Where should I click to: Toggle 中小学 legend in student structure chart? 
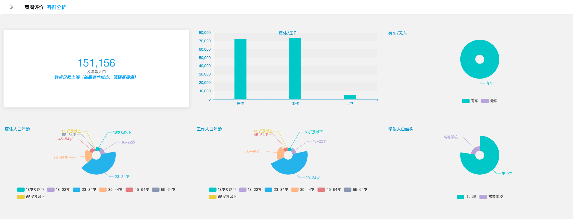click(466, 197)
